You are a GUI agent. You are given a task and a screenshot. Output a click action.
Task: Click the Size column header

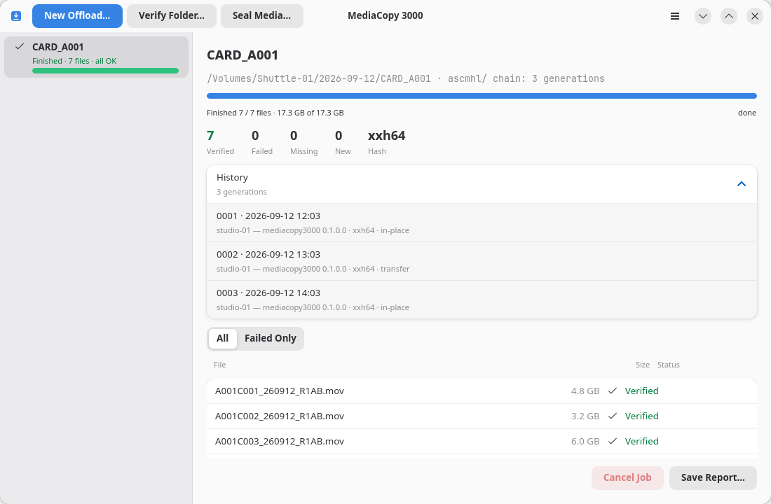click(x=642, y=365)
